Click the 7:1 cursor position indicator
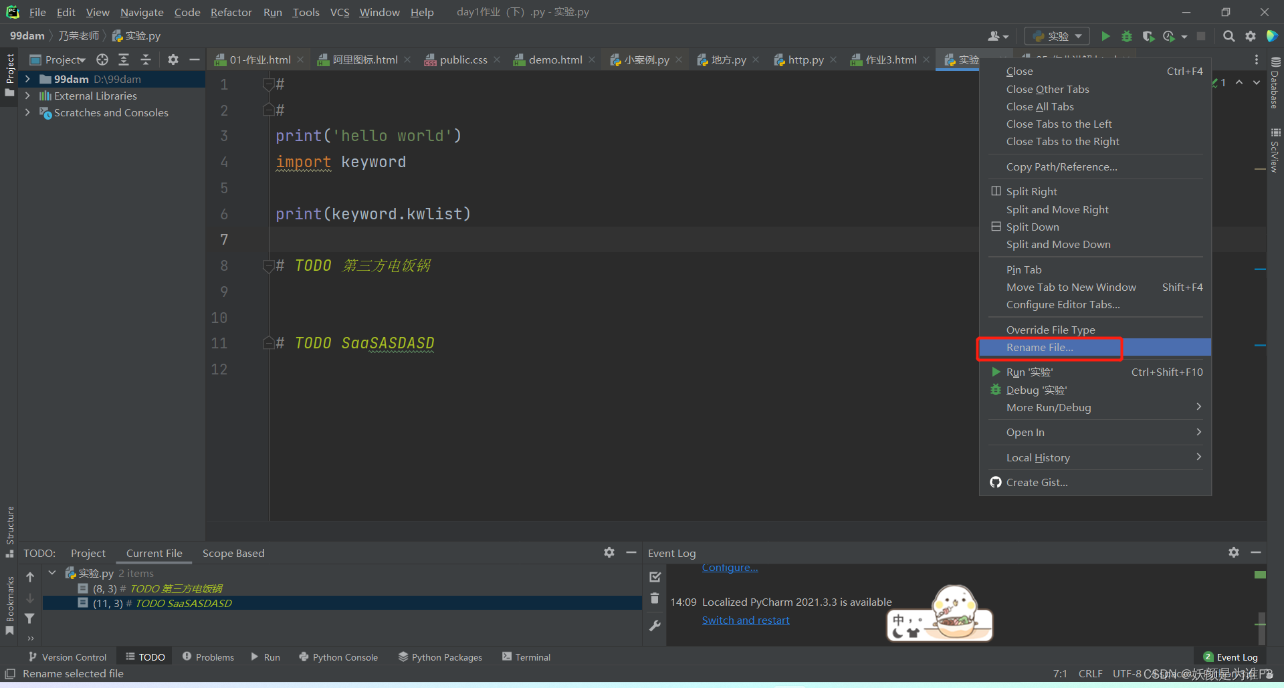 pos(1060,673)
